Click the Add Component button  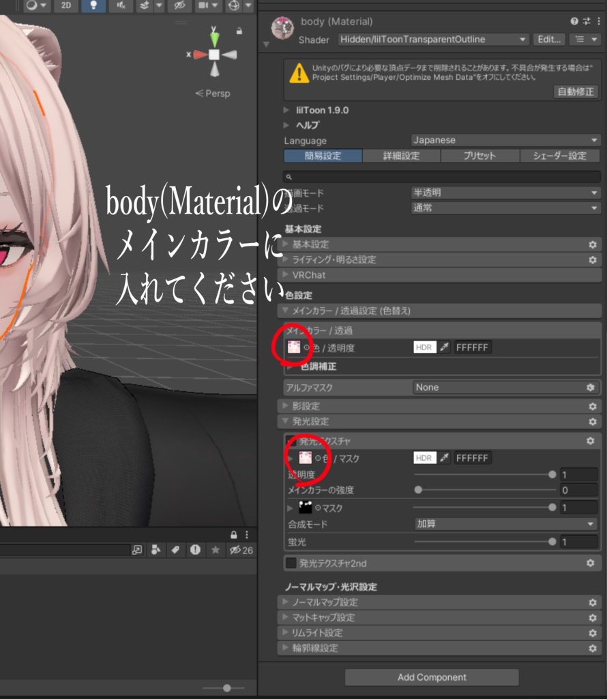tap(431, 677)
